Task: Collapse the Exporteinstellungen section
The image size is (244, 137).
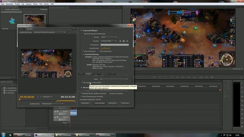Action: (81, 30)
